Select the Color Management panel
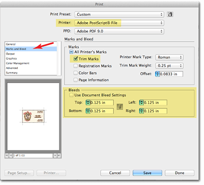The width and height of the screenshot is (204, 185). click(31, 63)
